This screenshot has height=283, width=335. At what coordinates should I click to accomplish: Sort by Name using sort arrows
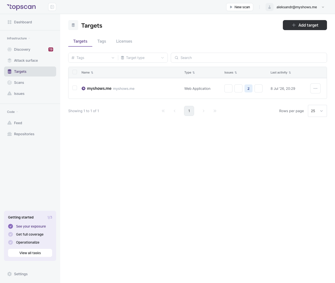point(92,73)
